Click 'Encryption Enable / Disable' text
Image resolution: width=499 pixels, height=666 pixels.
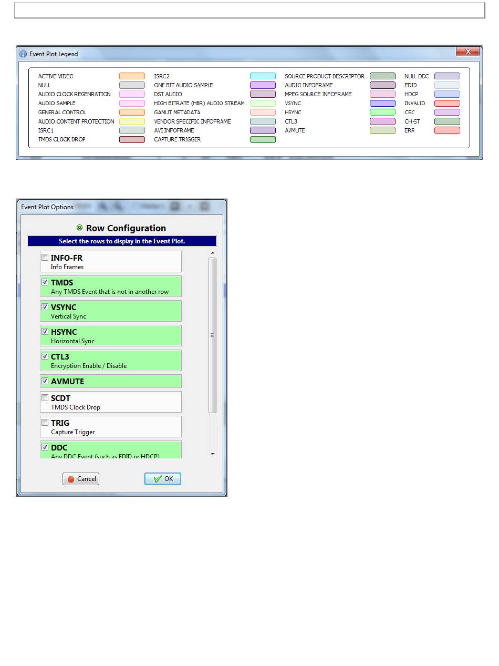(x=89, y=366)
